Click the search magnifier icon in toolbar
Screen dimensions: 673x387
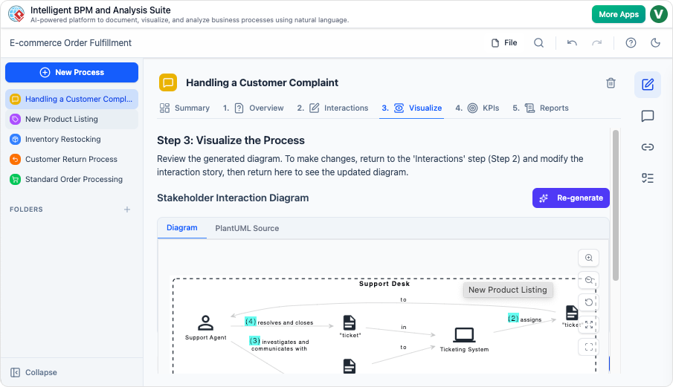coord(538,43)
